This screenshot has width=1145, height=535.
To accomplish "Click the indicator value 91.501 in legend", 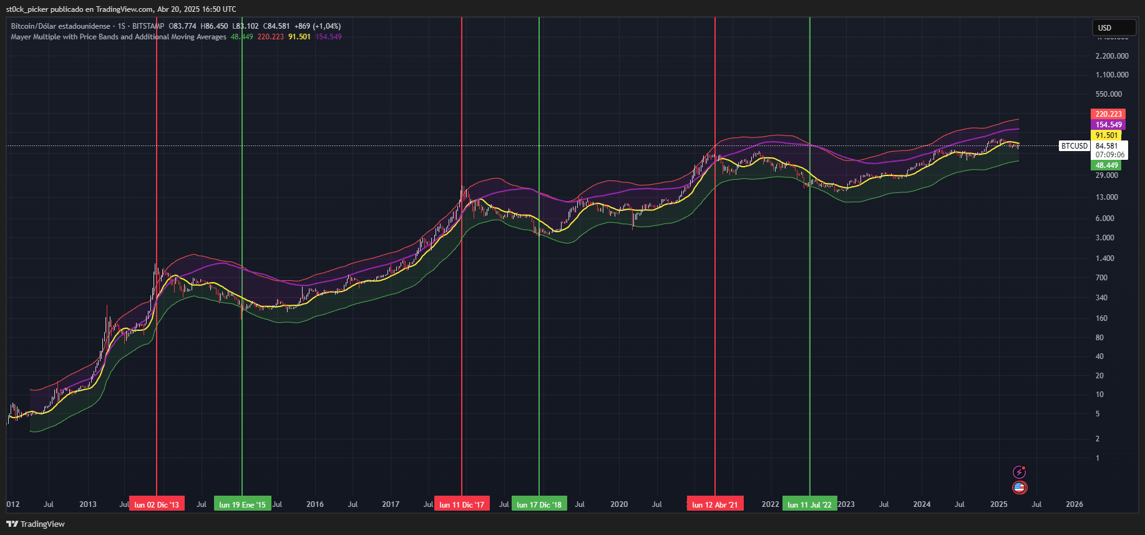I will click(x=300, y=37).
